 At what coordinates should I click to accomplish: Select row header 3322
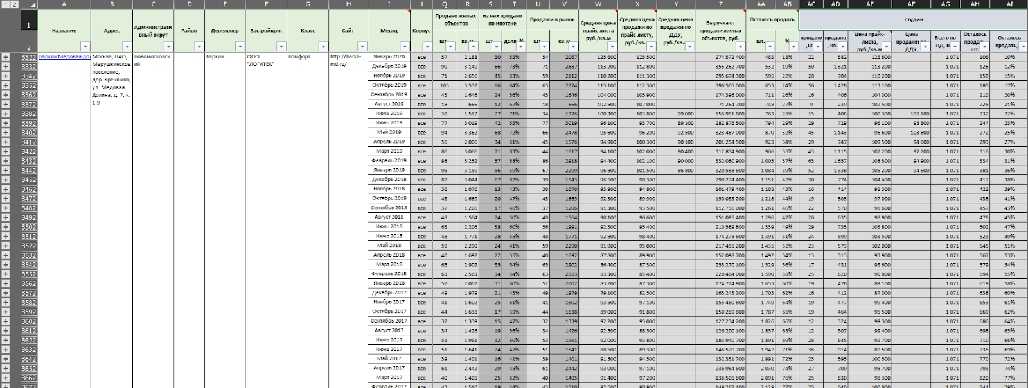tap(28, 57)
